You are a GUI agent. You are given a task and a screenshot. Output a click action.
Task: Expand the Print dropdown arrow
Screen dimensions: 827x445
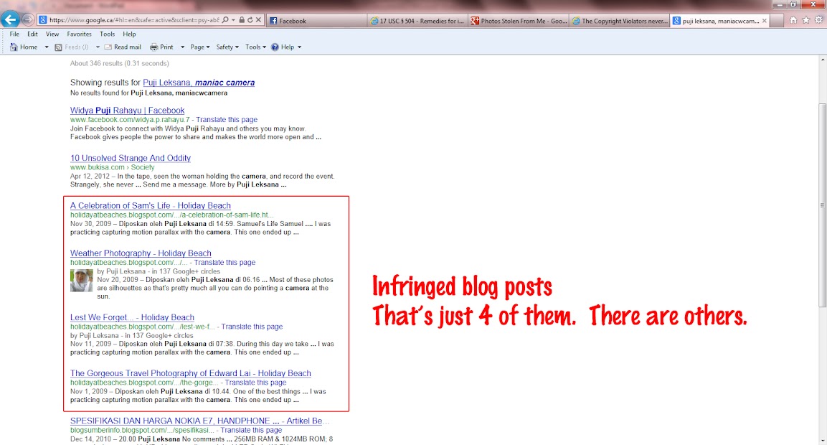(182, 47)
